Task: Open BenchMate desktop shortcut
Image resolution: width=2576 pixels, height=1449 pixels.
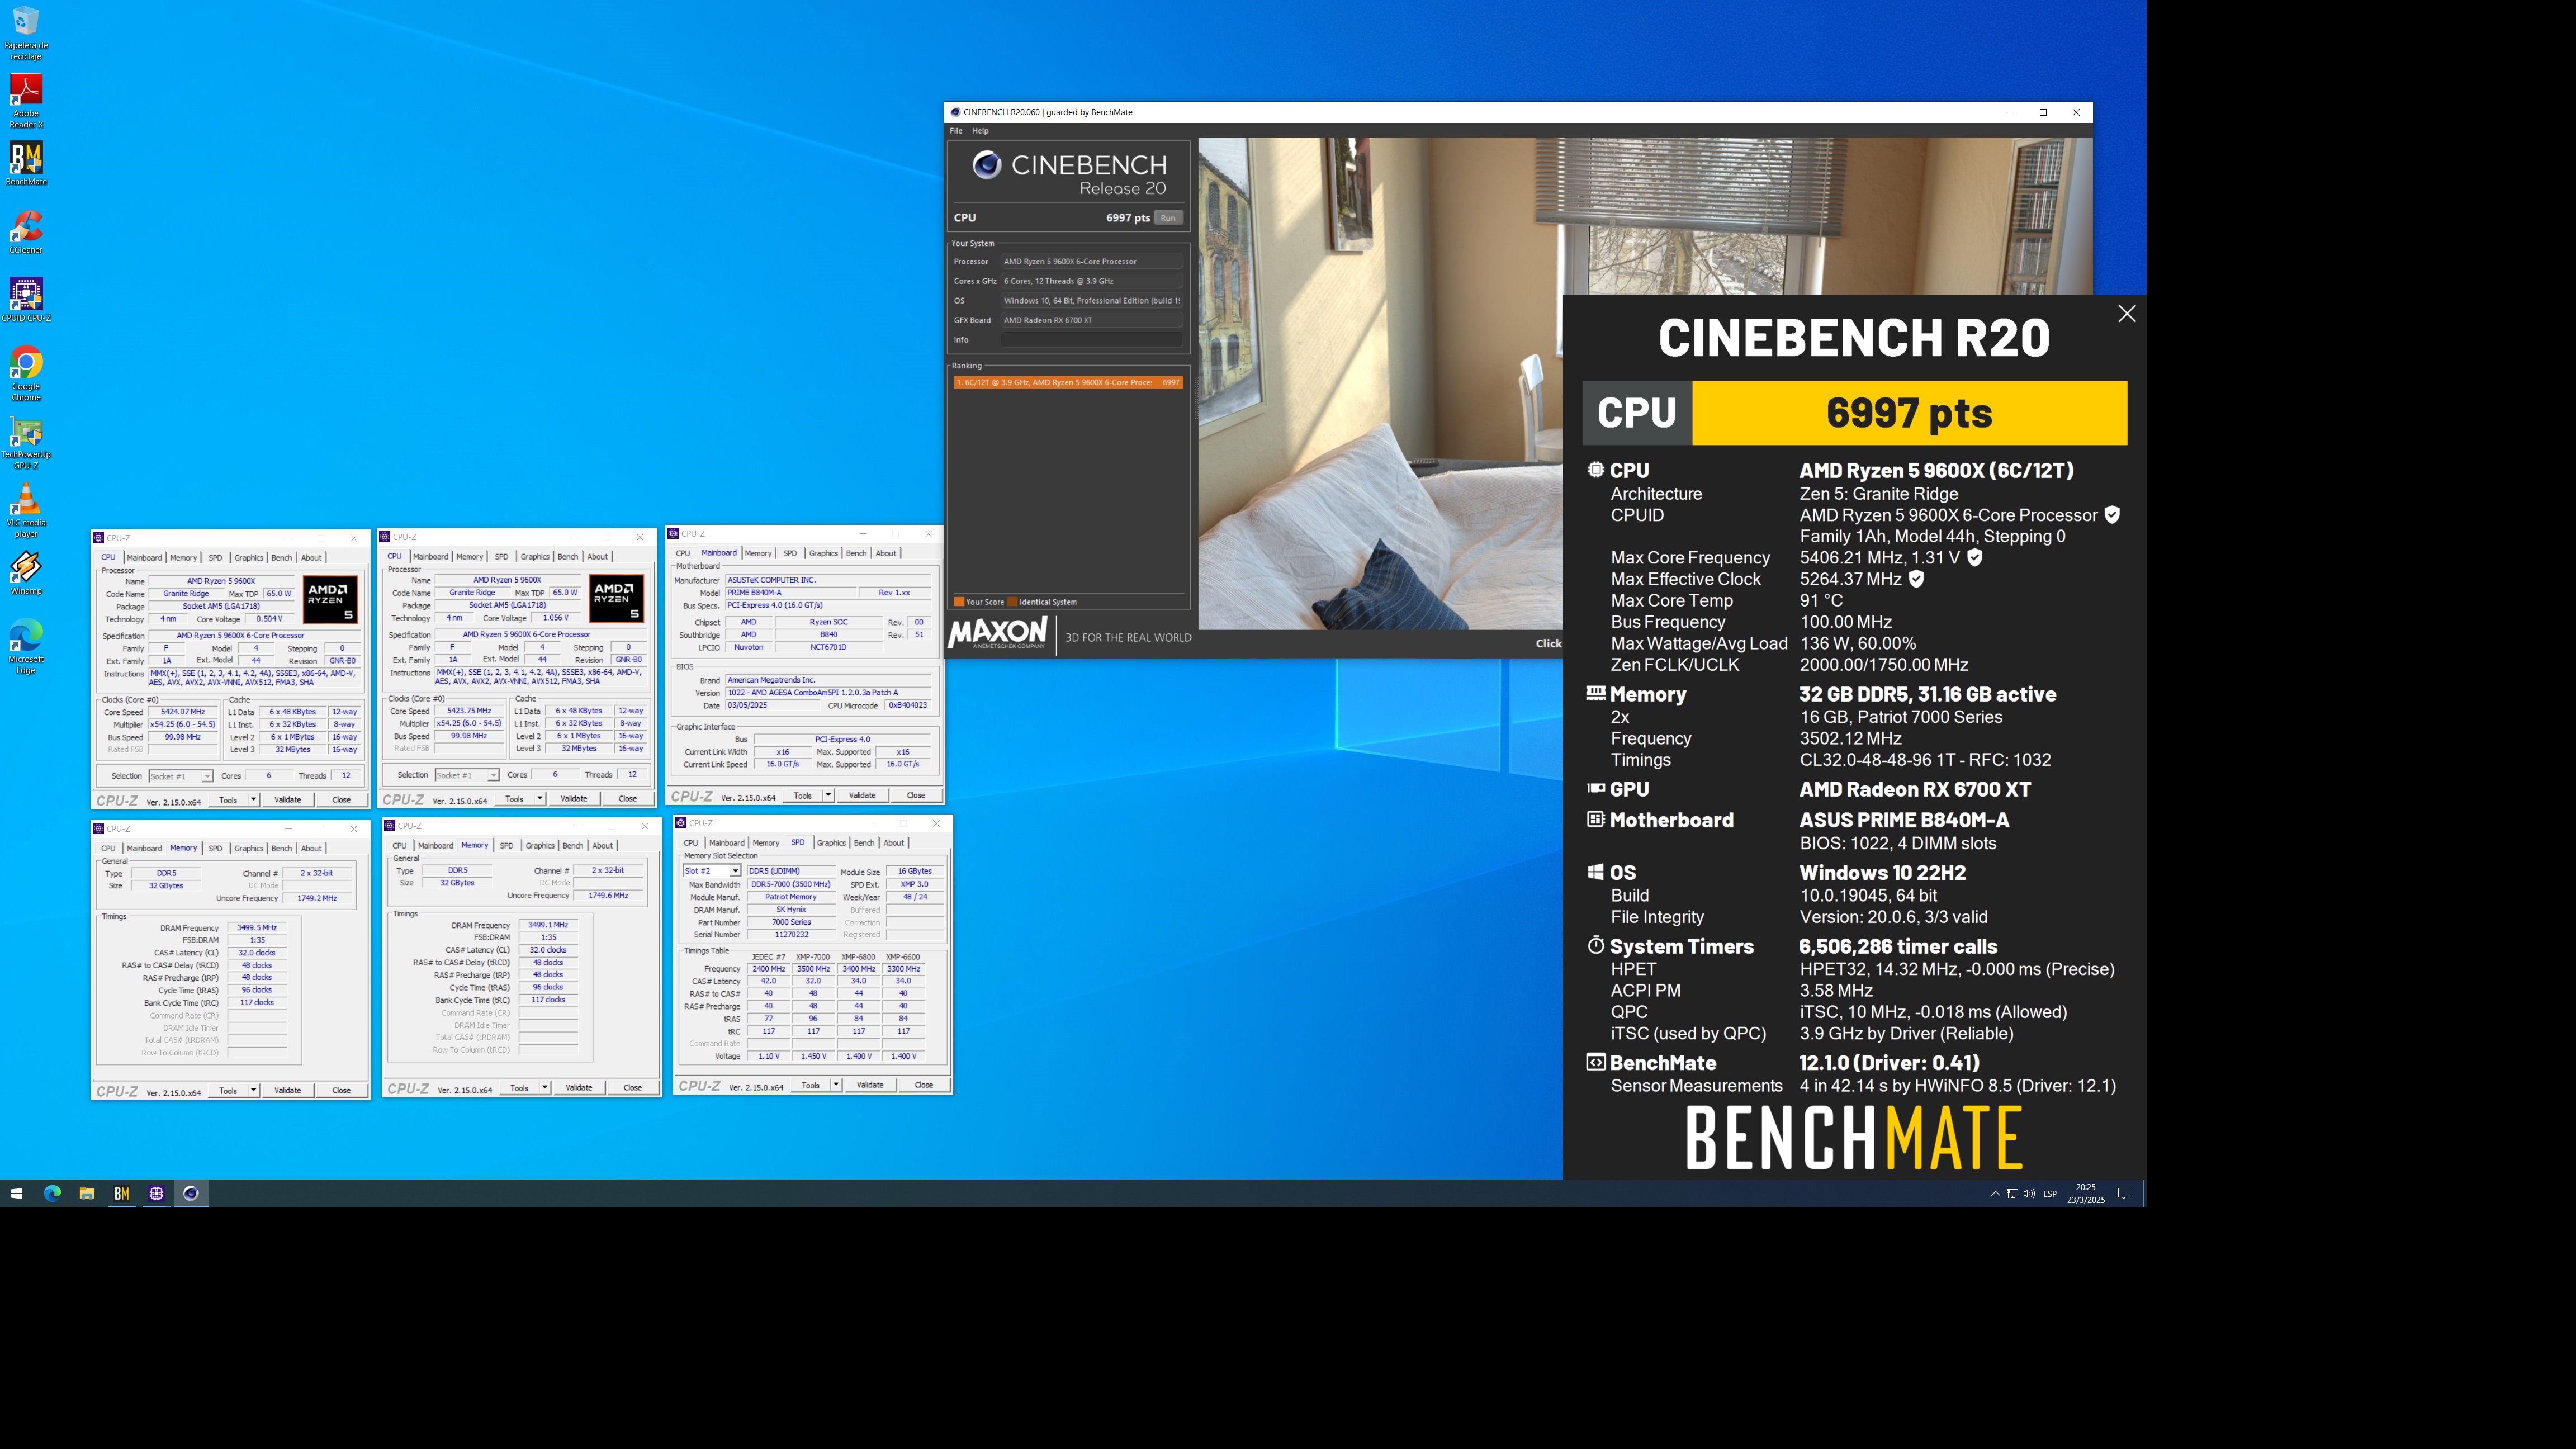Action: coord(26,163)
